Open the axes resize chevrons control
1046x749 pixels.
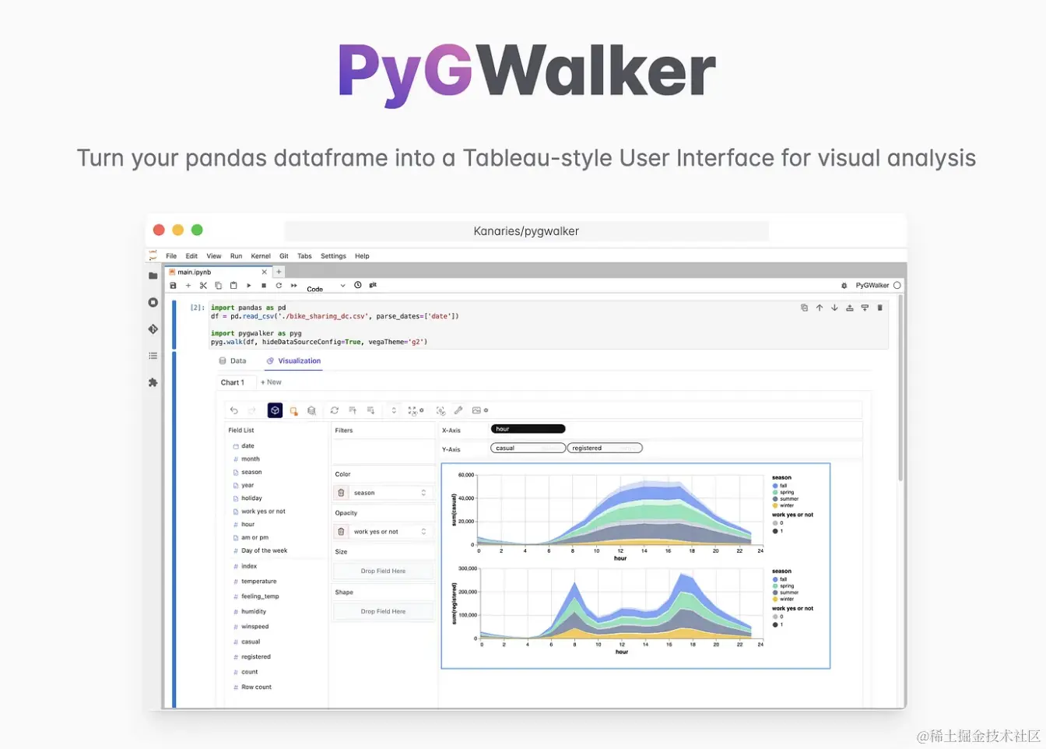tap(394, 410)
